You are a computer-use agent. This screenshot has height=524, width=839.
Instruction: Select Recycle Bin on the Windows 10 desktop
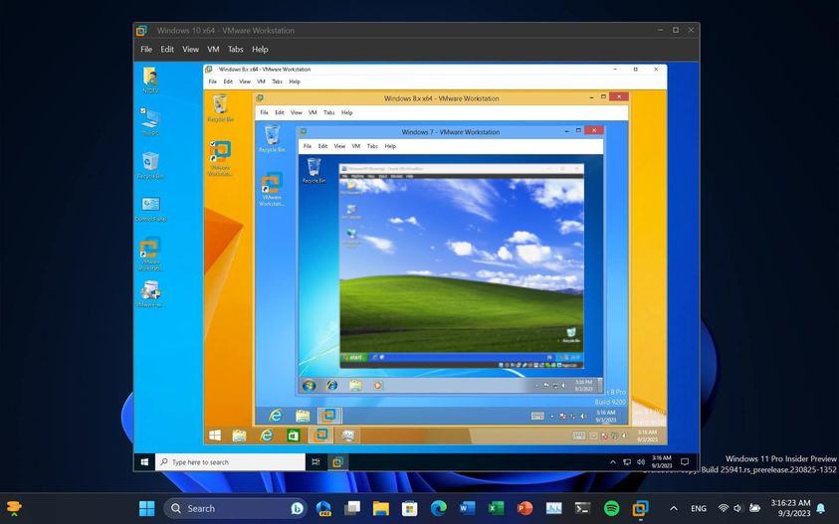pyautogui.click(x=150, y=165)
